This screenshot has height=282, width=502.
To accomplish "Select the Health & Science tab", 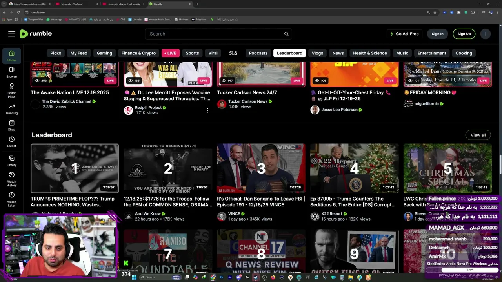I will pos(370,53).
